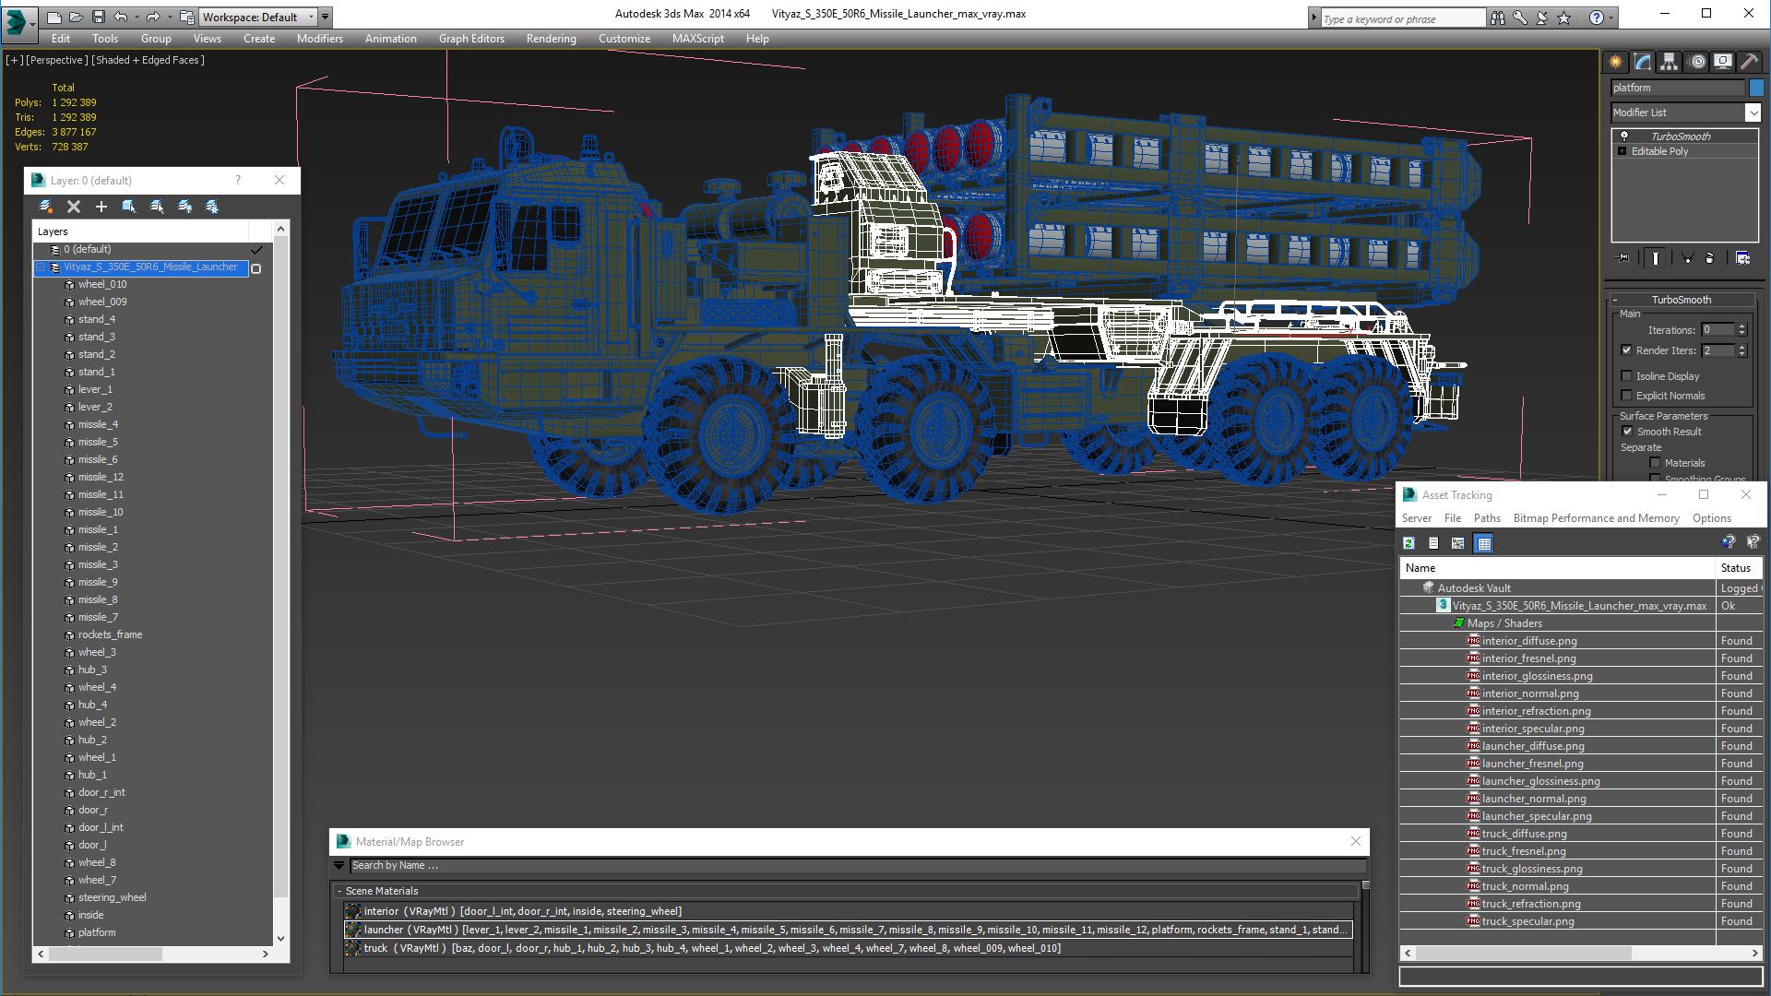Click Configure Modifier Sets icon
This screenshot has width=1771, height=996.
(x=1742, y=258)
